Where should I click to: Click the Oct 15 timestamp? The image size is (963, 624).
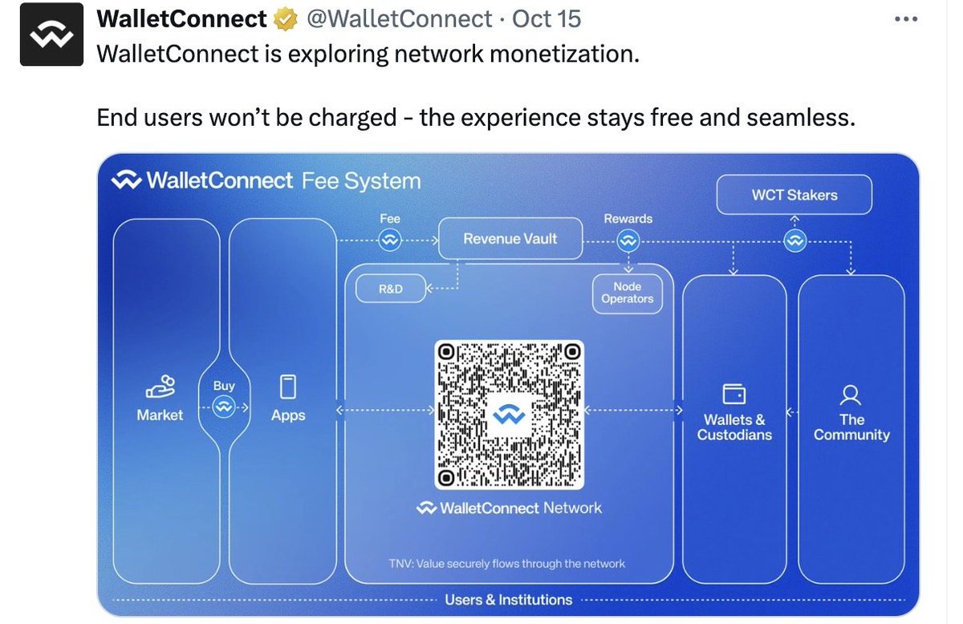(x=547, y=18)
